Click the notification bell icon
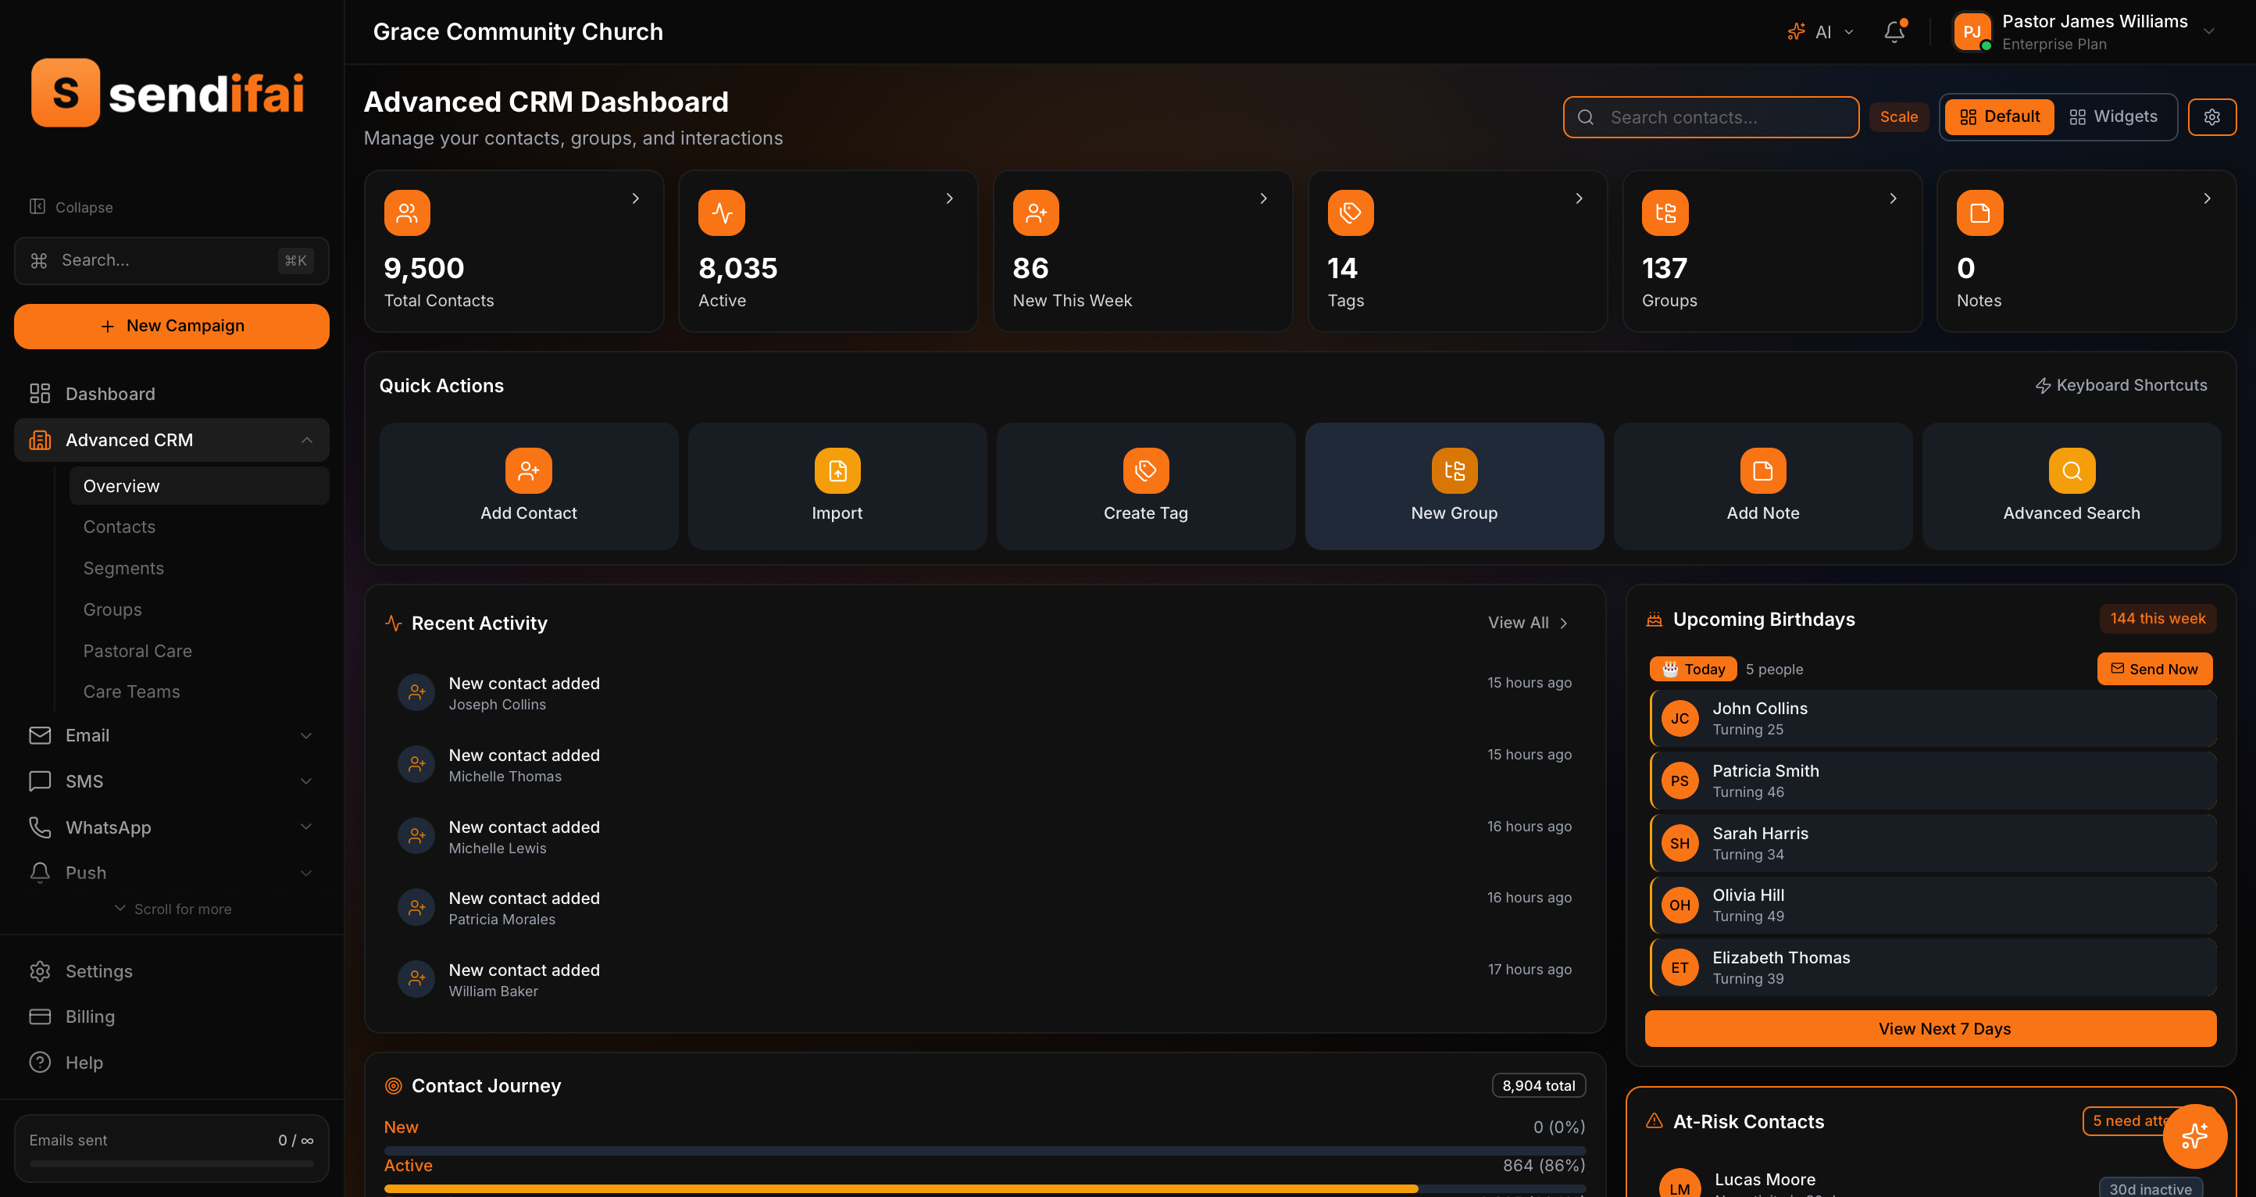 (1894, 32)
